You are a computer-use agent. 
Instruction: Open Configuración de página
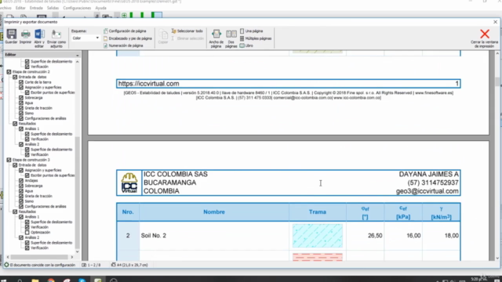coord(125,31)
